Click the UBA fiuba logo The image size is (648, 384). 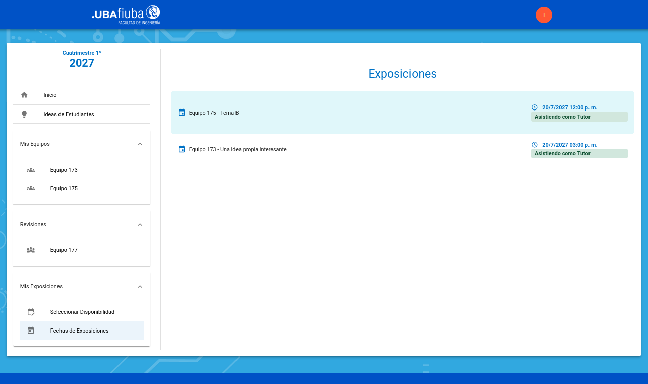tap(126, 15)
